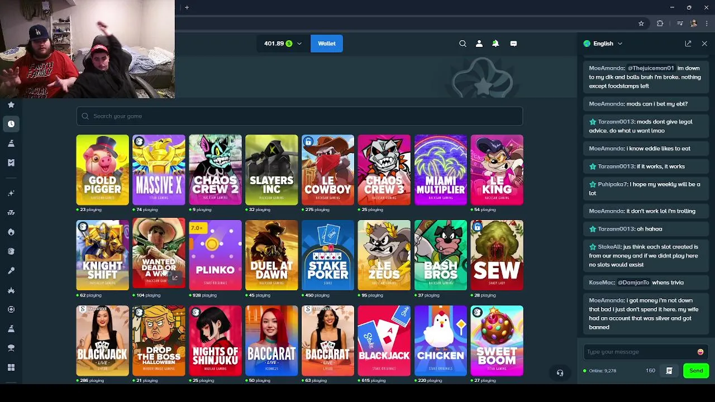Launch the Stake Poker game
The image size is (715, 402).
(328, 255)
